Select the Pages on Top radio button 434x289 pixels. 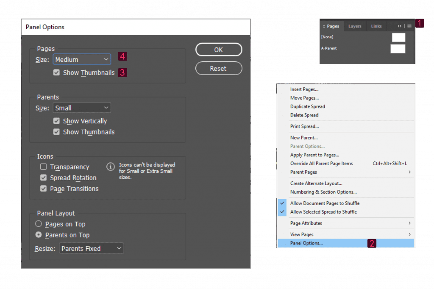39,224
